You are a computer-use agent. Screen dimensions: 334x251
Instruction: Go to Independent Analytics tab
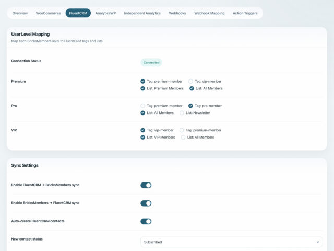point(142,13)
